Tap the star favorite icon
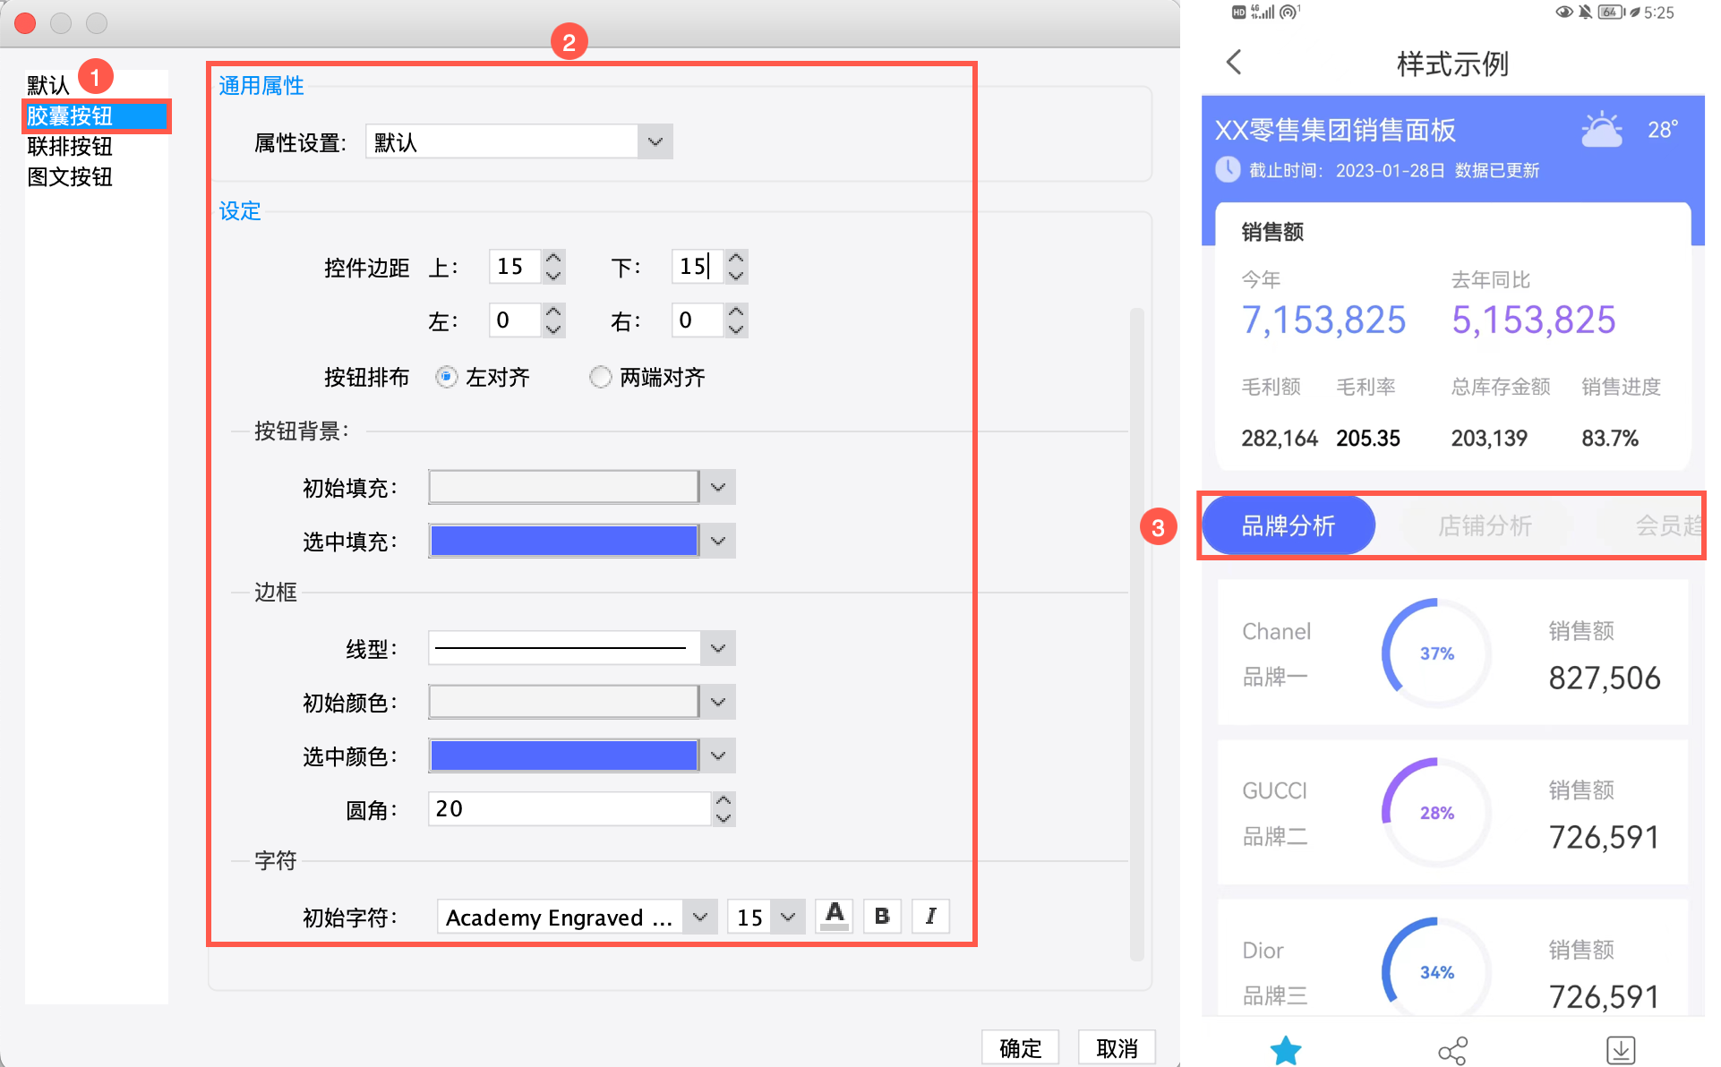The image size is (1721, 1067). pos(1285,1049)
